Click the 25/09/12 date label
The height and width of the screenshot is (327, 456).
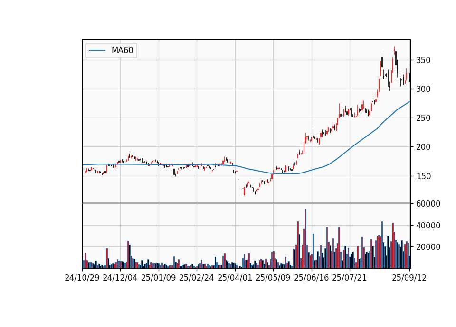(409, 278)
